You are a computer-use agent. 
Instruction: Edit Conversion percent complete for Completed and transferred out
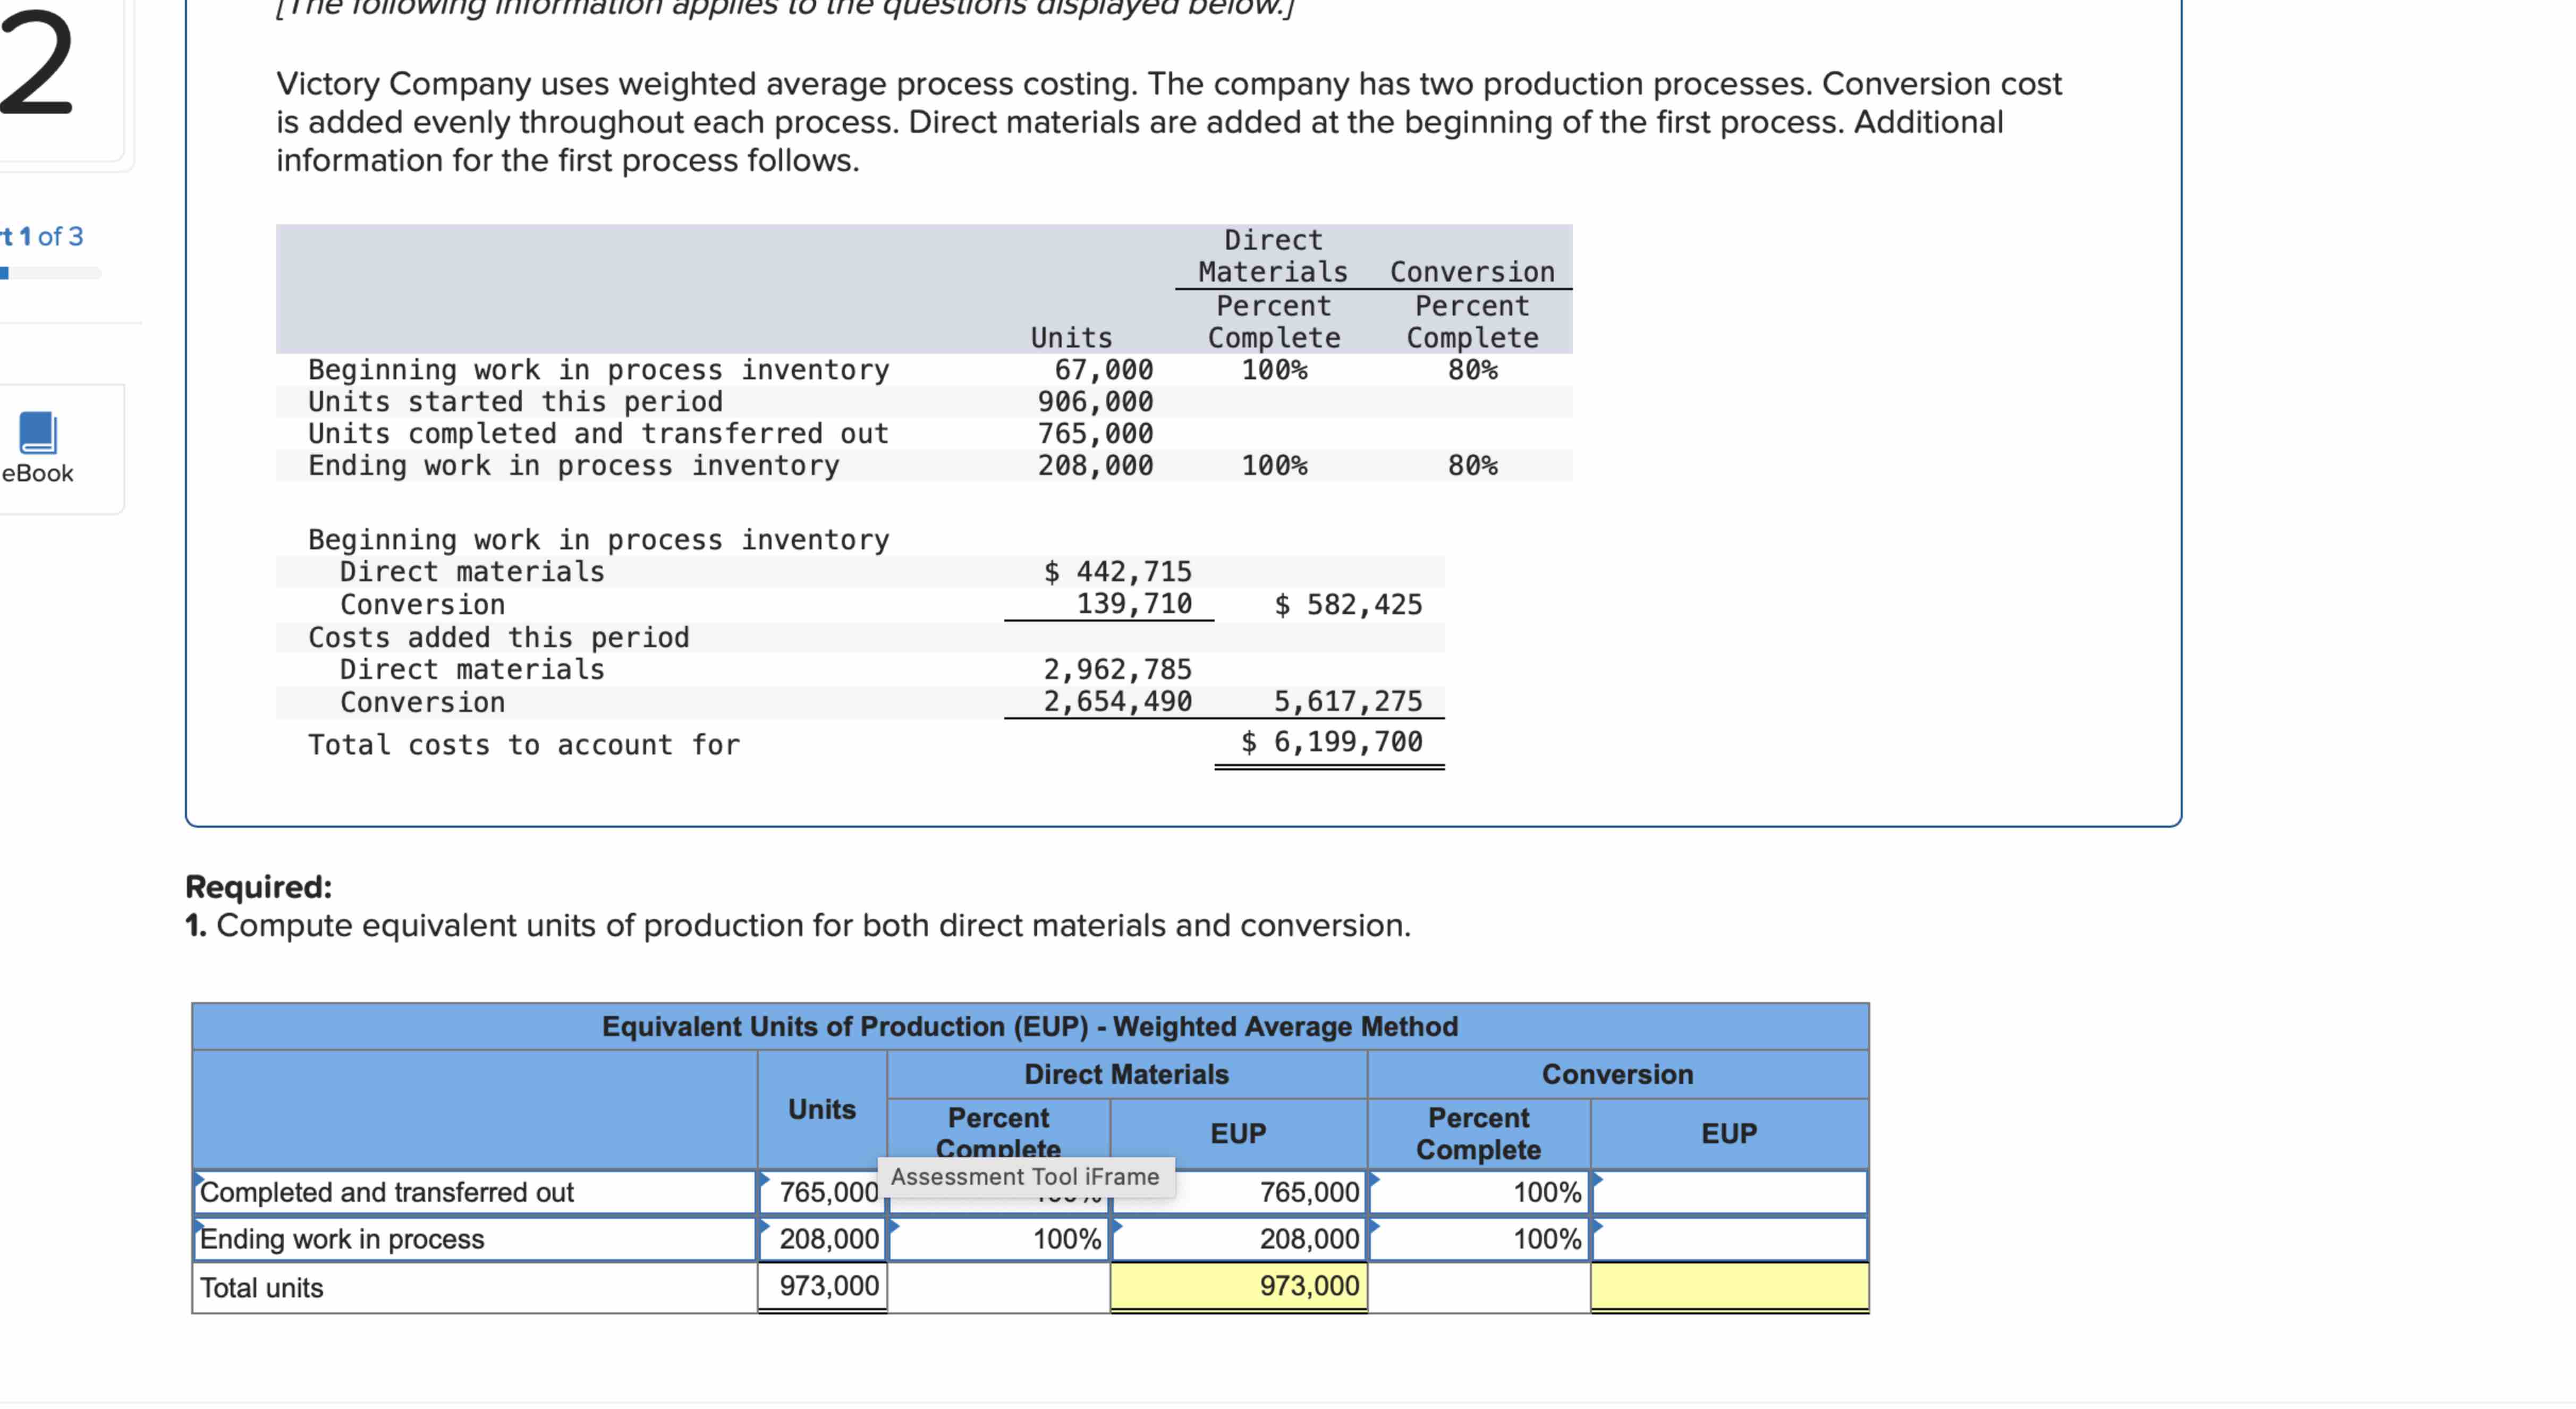1479,1192
